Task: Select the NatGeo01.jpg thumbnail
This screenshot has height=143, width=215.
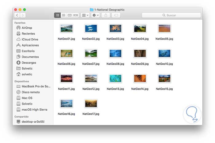Action: 67,28
